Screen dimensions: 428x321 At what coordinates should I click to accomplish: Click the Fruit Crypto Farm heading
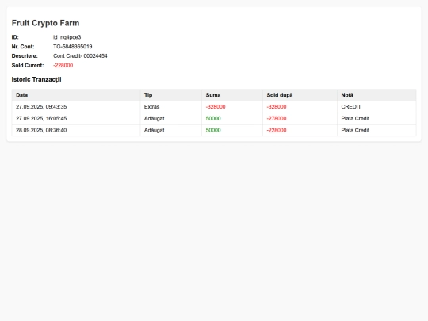(x=45, y=23)
